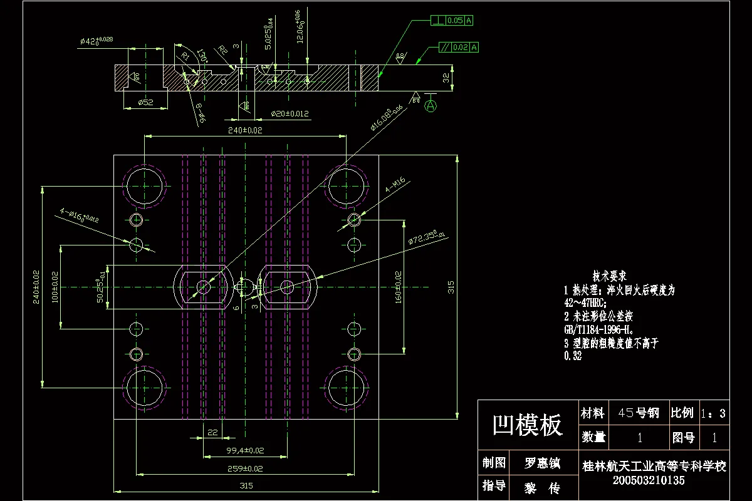Click the 数量 label cell
Viewport: 752px width, 501px height.
click(x=593, y=436)
